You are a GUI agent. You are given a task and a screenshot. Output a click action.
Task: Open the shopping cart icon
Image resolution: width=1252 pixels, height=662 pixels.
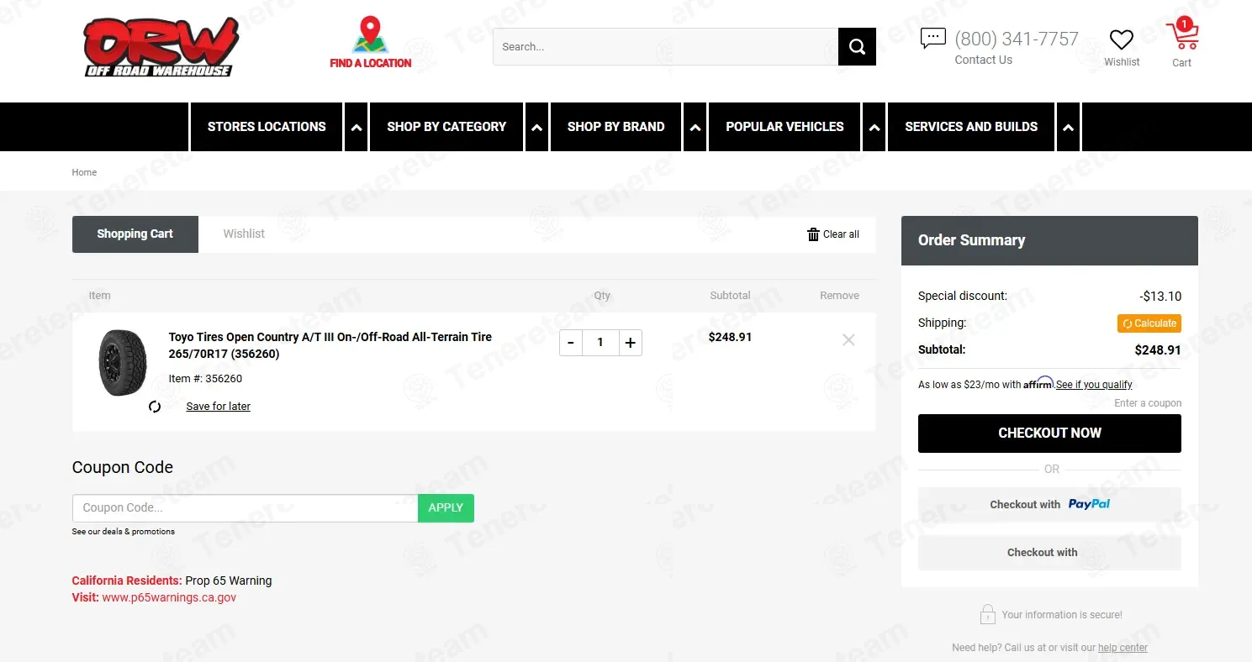click(x=1181, y=35)
